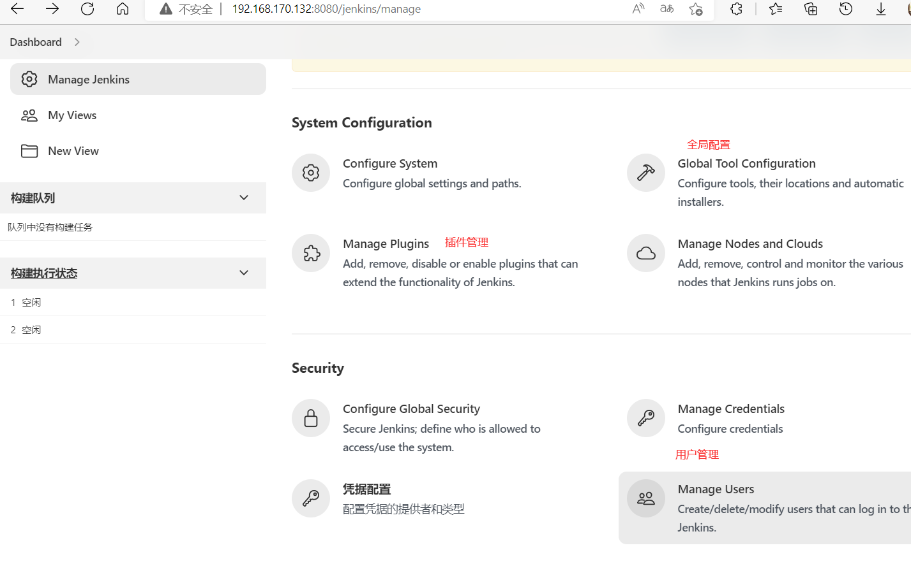This screenshot has height=564, width=911.
Task: Open the 构建执行状态 link
Action: (x=44, y=273)
